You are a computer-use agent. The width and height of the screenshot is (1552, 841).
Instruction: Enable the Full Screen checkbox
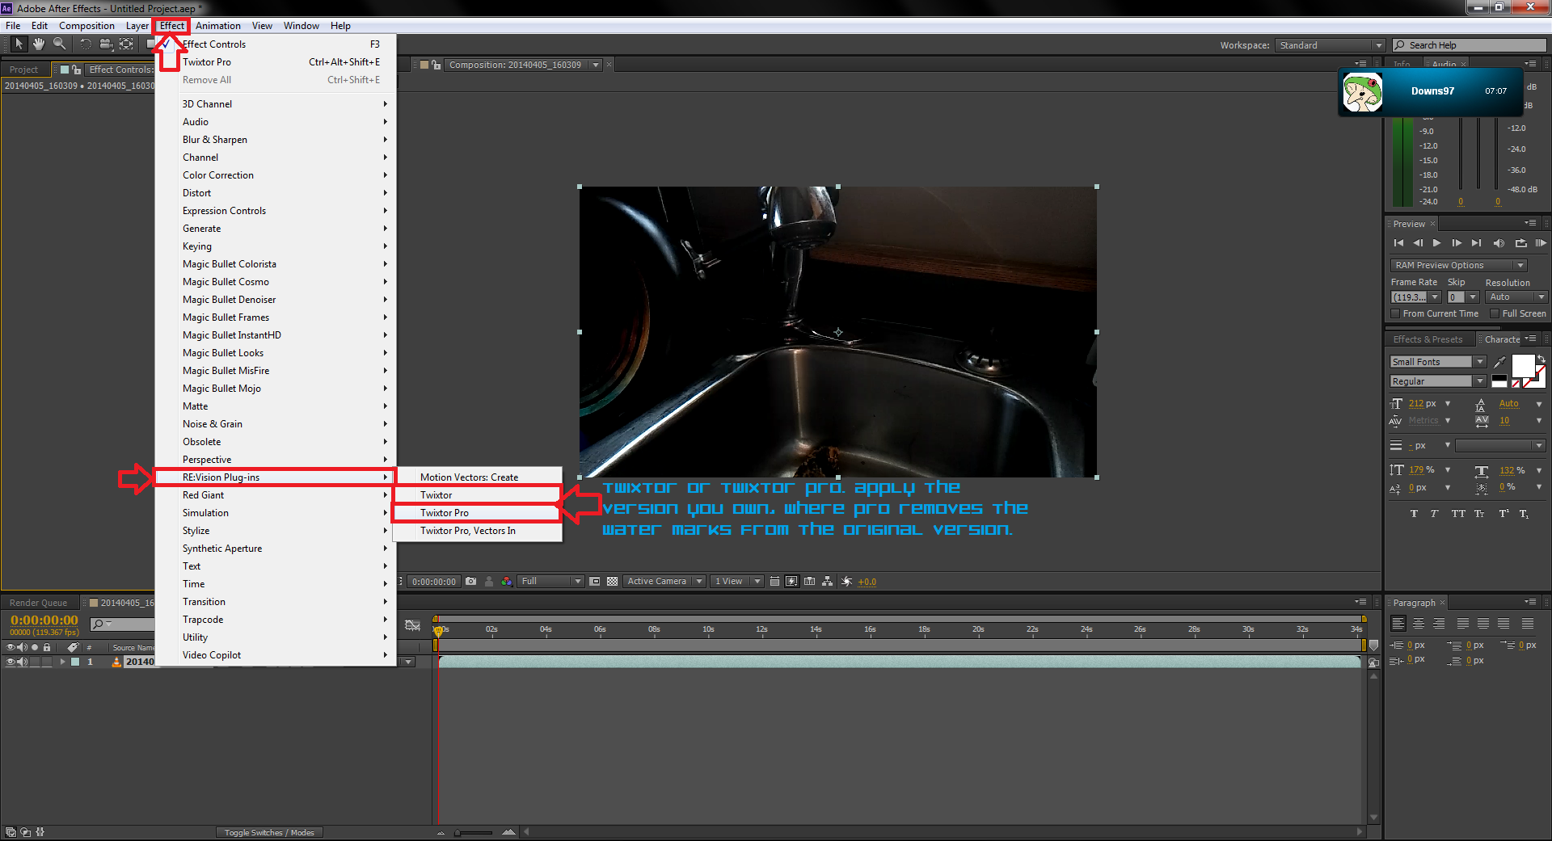pos(1495,313)
